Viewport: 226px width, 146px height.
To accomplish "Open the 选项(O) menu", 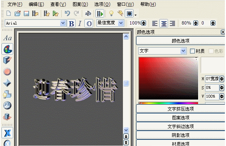I will pos(102,4).
